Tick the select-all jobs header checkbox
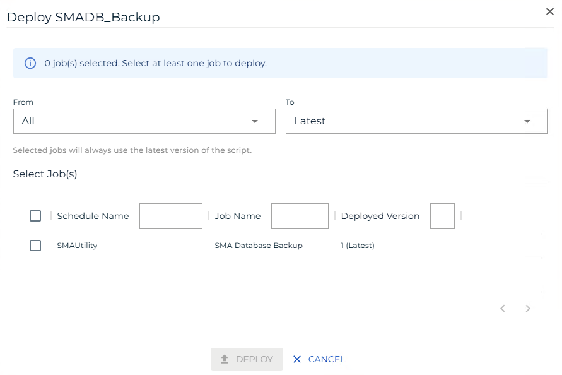The width and height of the screenshot is (562, 375). click(35, 216)
